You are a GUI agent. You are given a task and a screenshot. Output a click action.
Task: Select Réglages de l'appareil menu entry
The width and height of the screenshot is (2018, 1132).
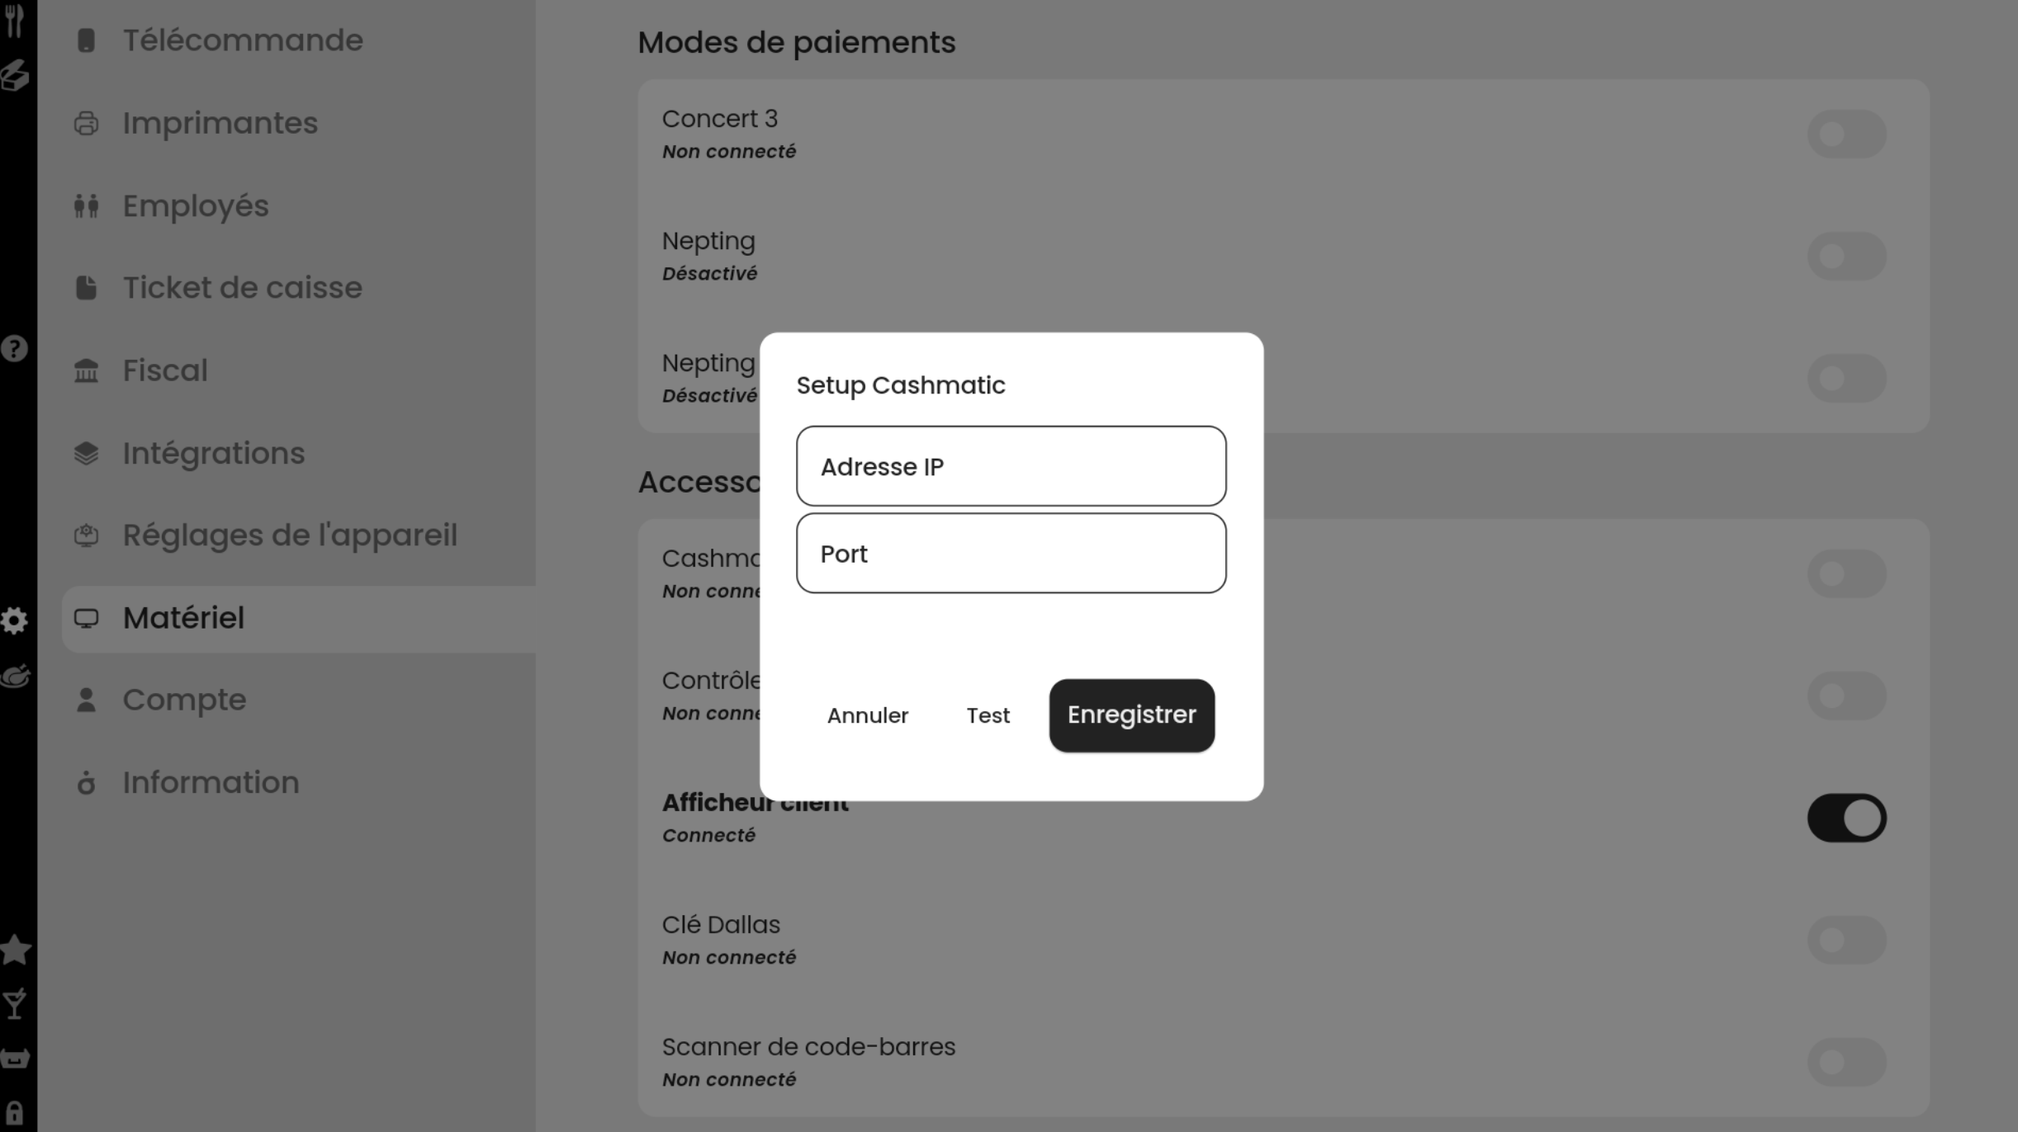290,535
